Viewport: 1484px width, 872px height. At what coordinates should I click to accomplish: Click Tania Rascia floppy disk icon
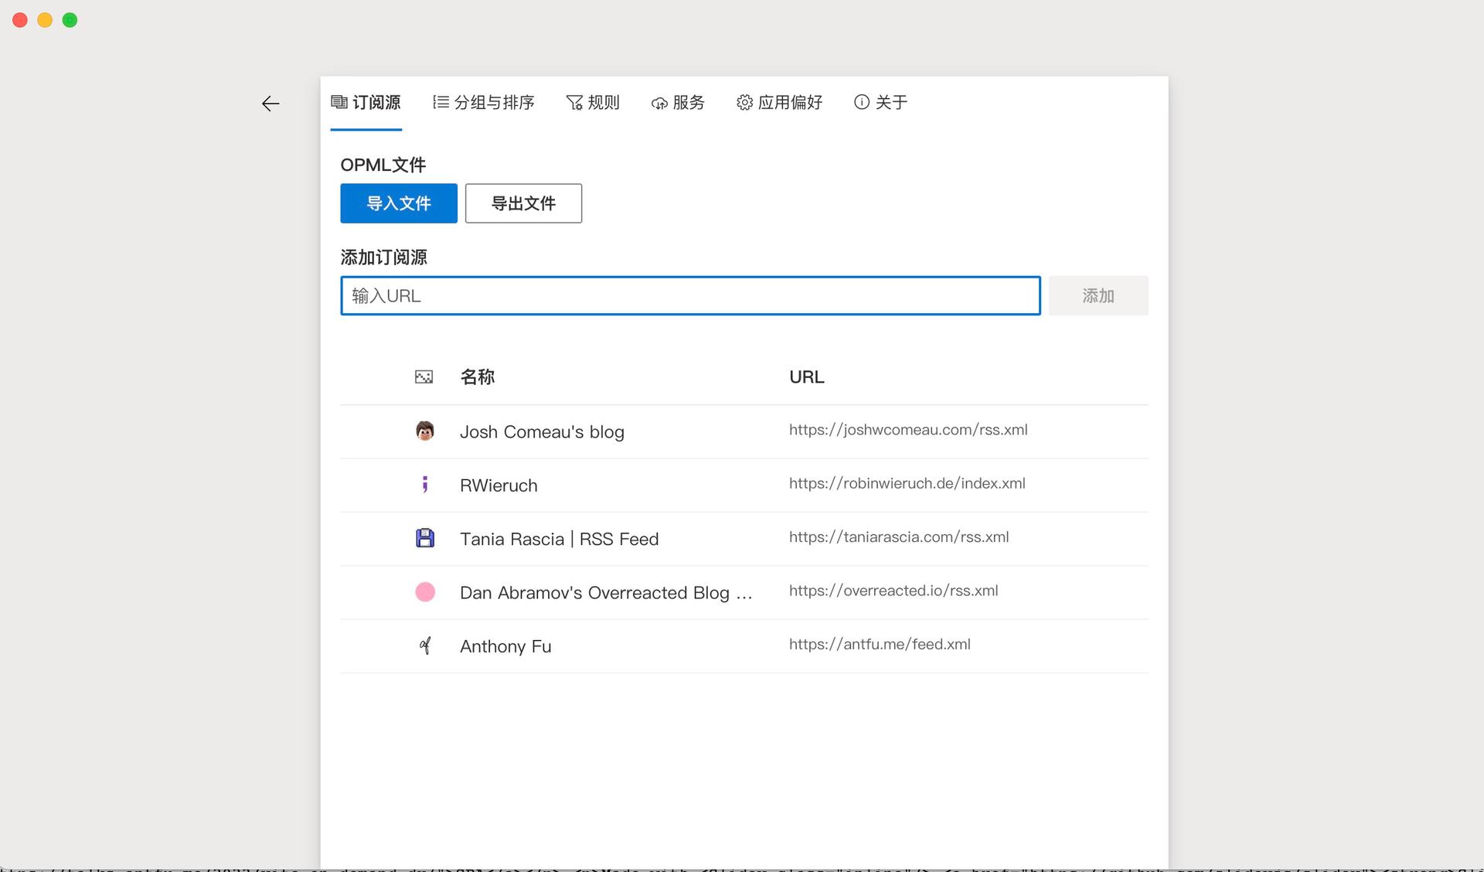click(424, 538)
